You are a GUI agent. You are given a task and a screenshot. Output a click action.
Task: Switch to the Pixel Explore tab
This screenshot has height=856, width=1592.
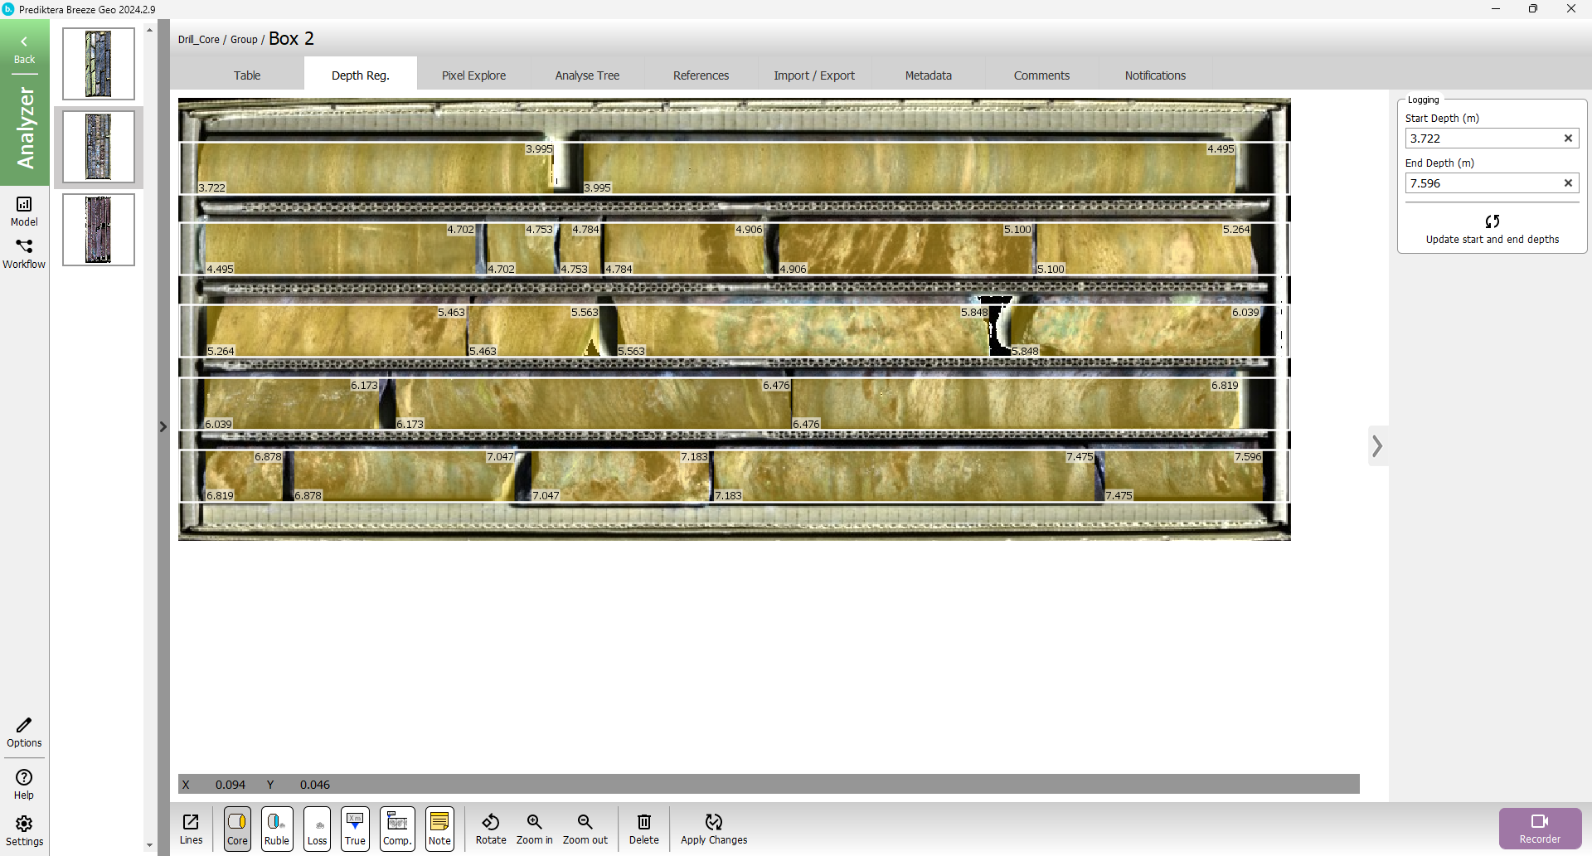473,75
